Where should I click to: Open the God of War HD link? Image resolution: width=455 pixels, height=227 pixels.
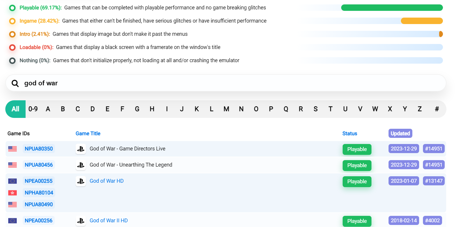[x=106, y=181]
